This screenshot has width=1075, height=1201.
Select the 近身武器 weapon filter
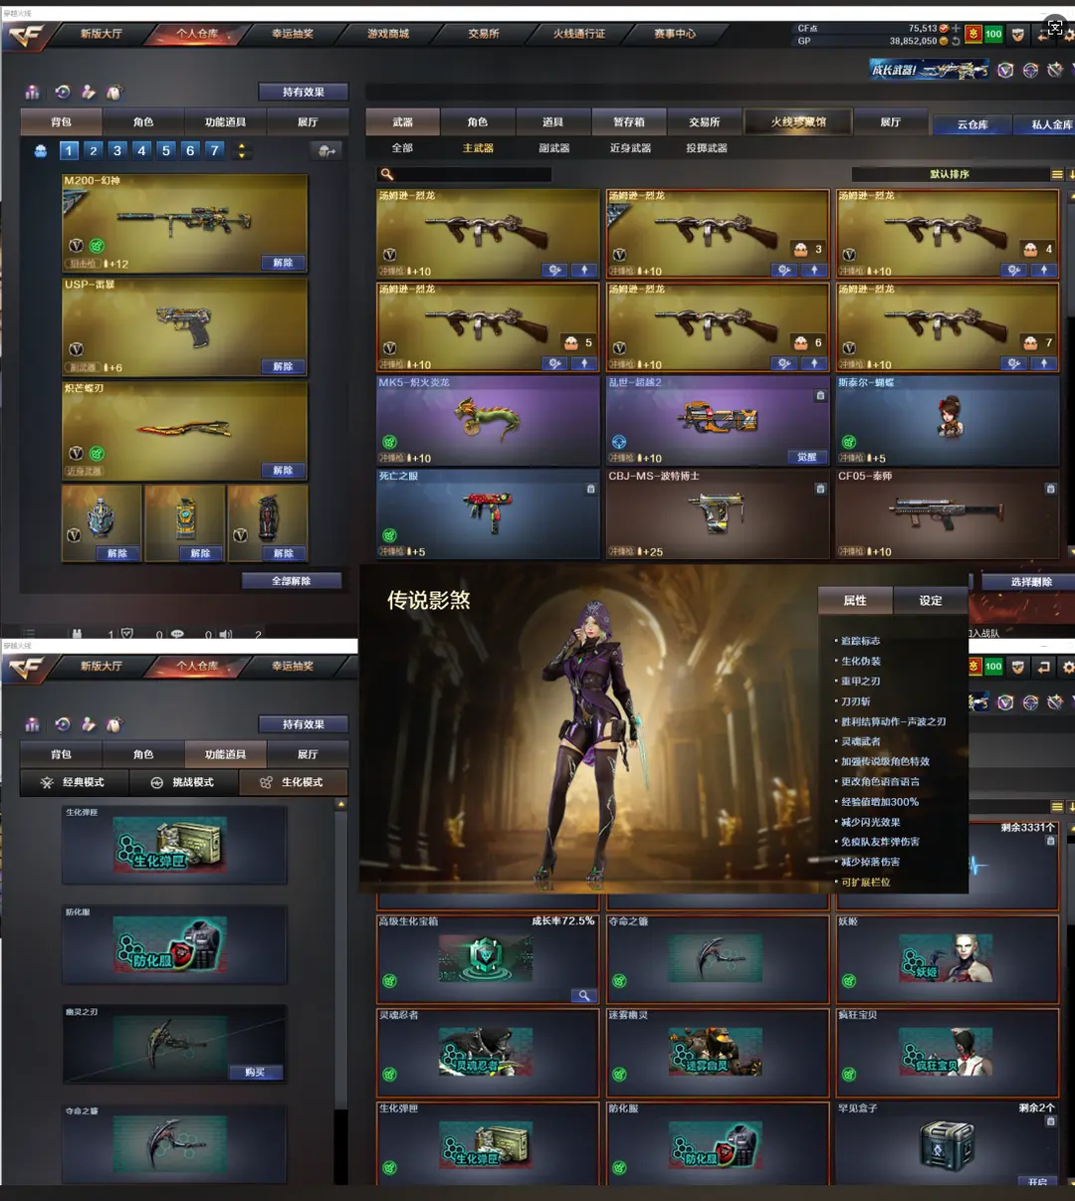[x=630, y=148]
